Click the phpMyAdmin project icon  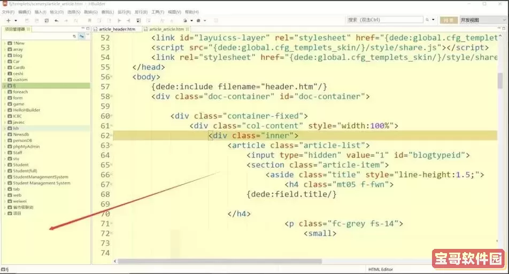[x=10, y=146]
